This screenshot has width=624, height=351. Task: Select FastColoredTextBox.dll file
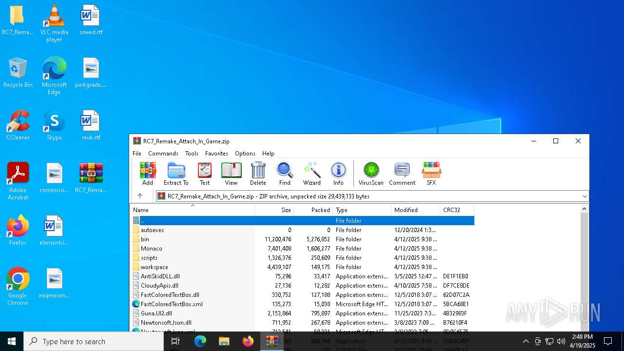[x=302, y=295]
